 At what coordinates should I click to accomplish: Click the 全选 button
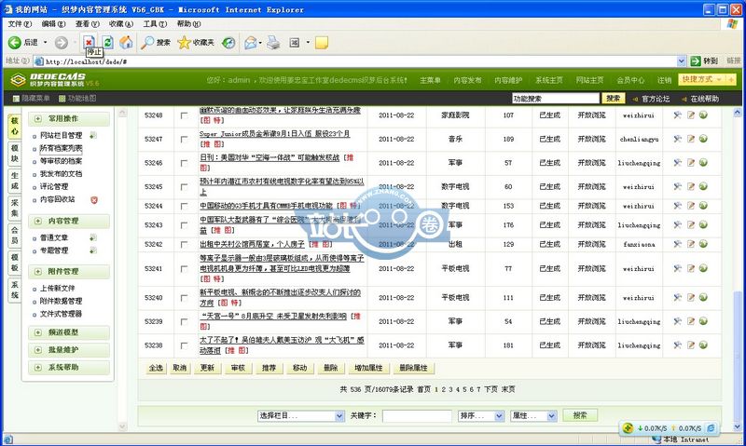coord(156,368)
